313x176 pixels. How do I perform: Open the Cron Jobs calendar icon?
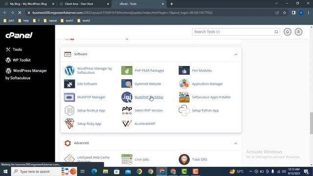pyautogui.click(x=127, y=159)
